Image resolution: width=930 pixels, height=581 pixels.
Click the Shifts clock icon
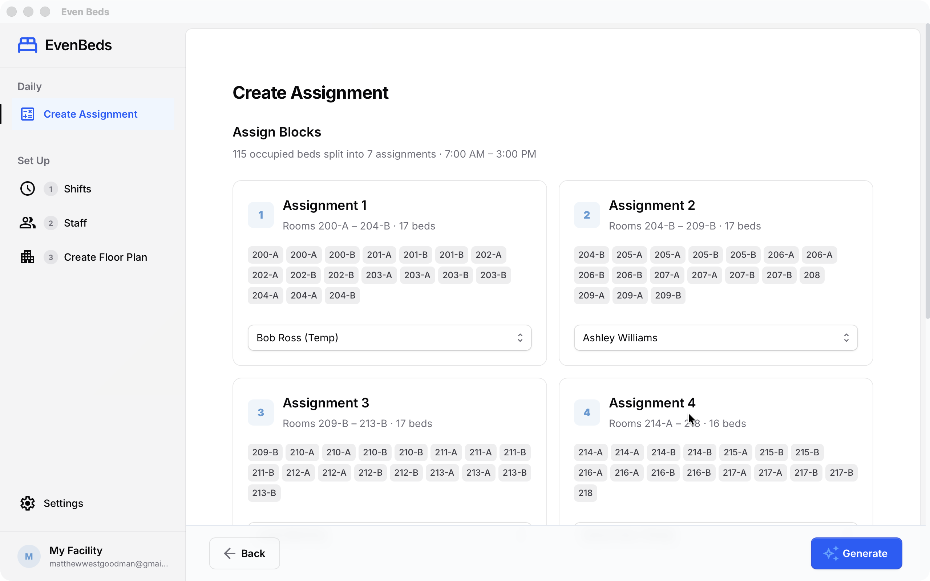(27, 188)
